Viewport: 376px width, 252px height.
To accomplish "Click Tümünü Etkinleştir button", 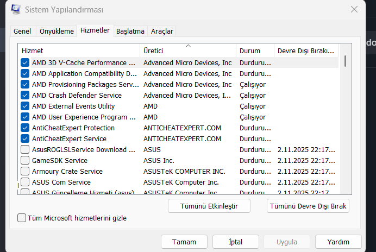I will (209, 206).
